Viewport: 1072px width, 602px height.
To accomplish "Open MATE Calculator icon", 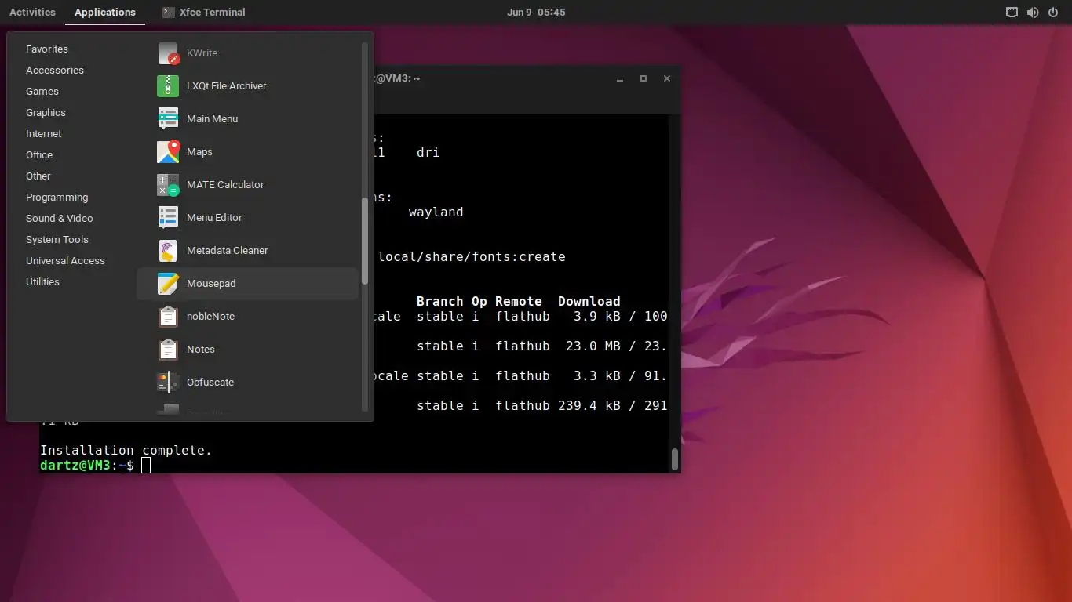I will (x=169, y=185).
